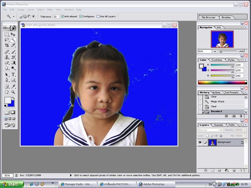Select the Rectangular Marquee tool
251x188 pixels.
tap(7, 35)
